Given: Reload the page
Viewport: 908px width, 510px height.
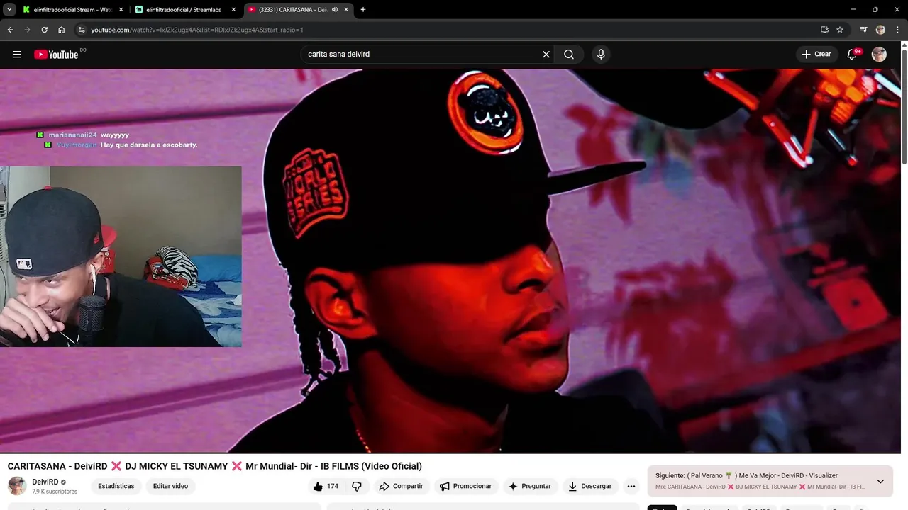Looking at the screenshot, I should click(x=44, y=30).
